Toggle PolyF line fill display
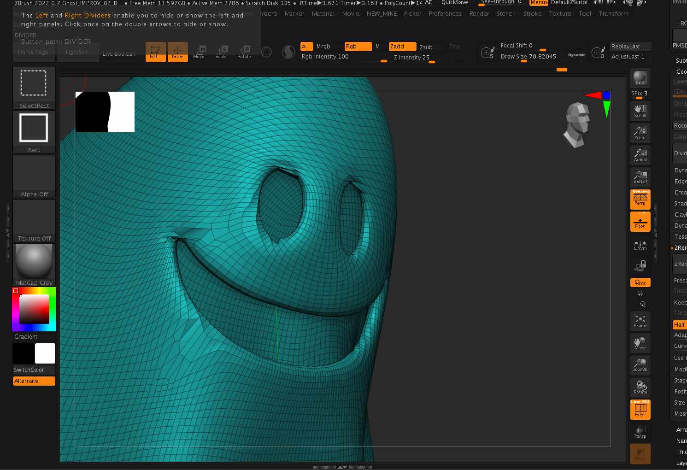 click(x=640, y=410)
